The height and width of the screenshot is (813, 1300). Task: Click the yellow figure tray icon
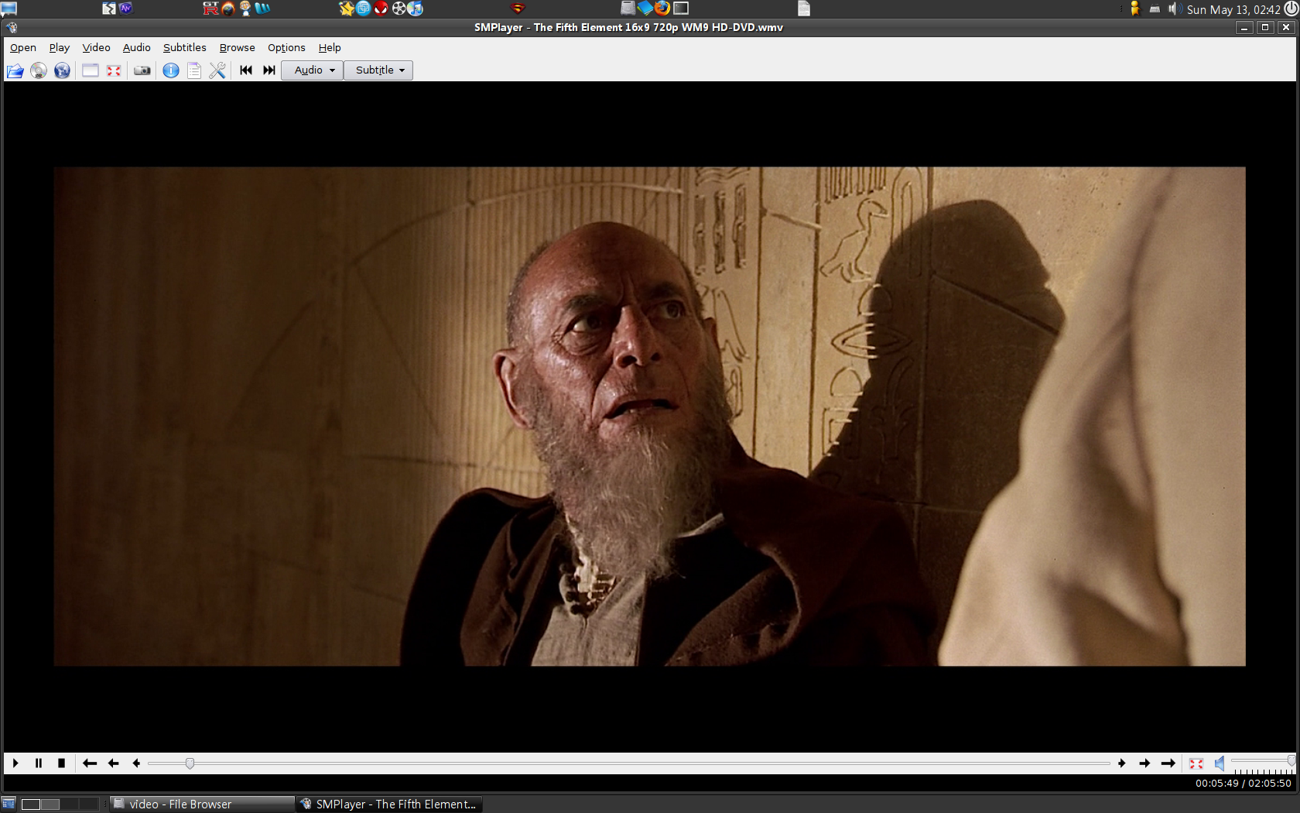point(1135,9)
